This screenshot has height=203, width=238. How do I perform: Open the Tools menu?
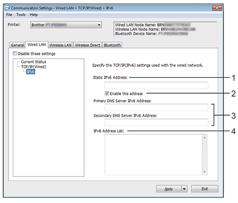click(x=21, y=15)
